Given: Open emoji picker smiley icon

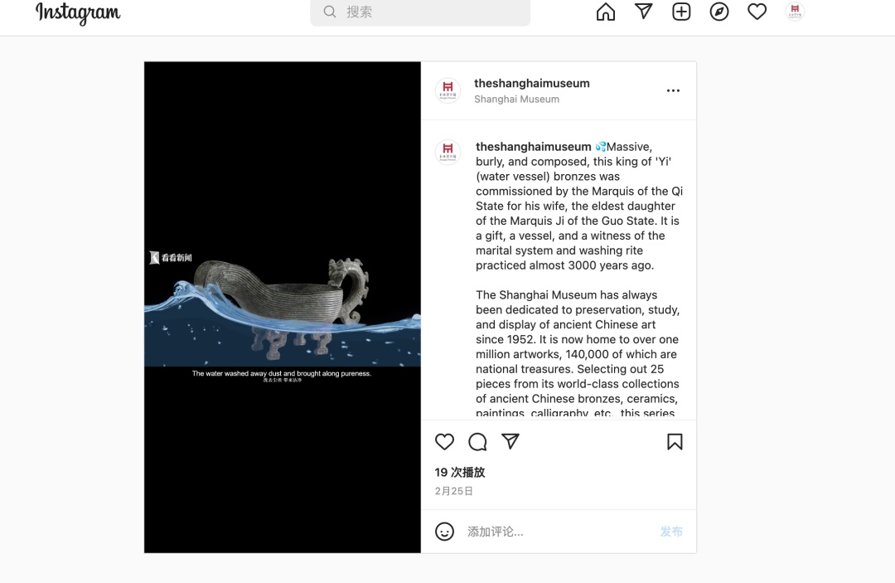Looking at the screenshot, I should coord(444,532).
